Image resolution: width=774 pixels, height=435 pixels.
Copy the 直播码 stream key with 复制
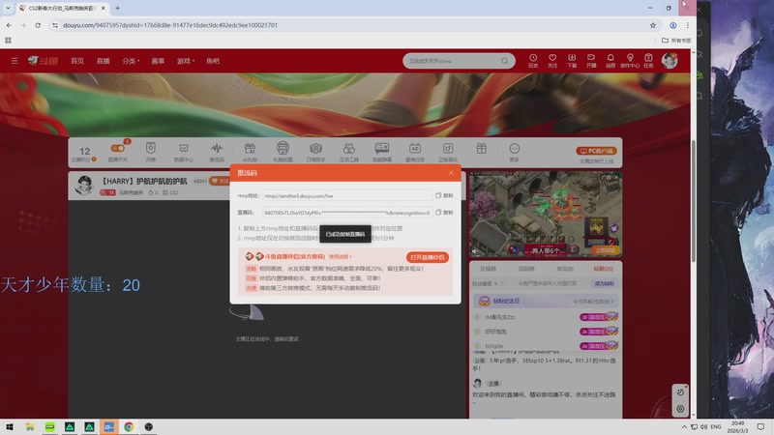[x=444, y=213]
